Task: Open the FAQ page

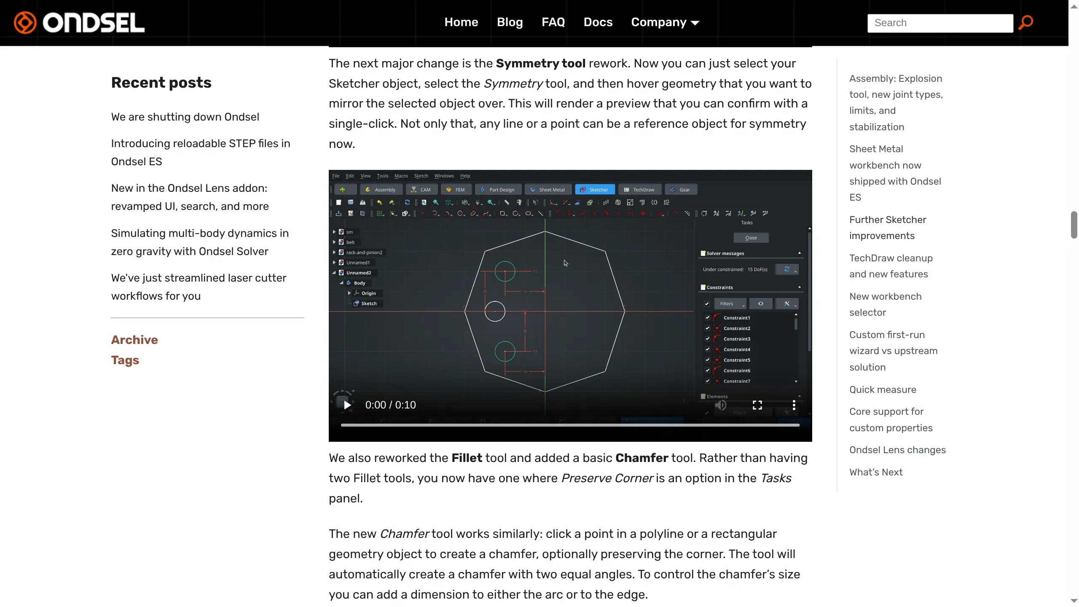Action: tap(553, 22)
